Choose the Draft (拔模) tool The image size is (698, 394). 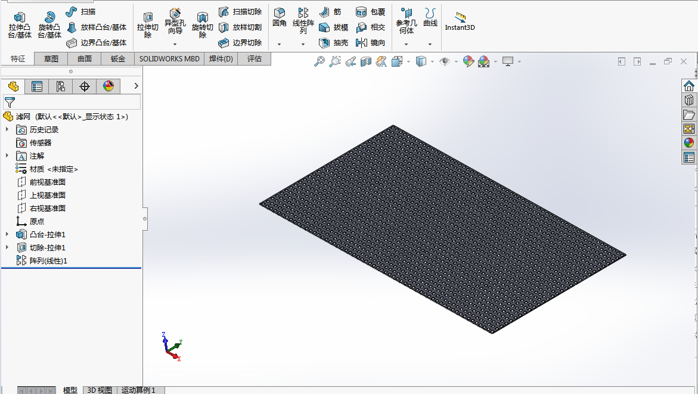tap(334, 27)
